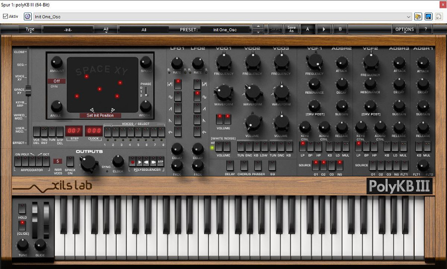Click the ADSR1 release knob

pyautogui.click(x=423, y=128)
